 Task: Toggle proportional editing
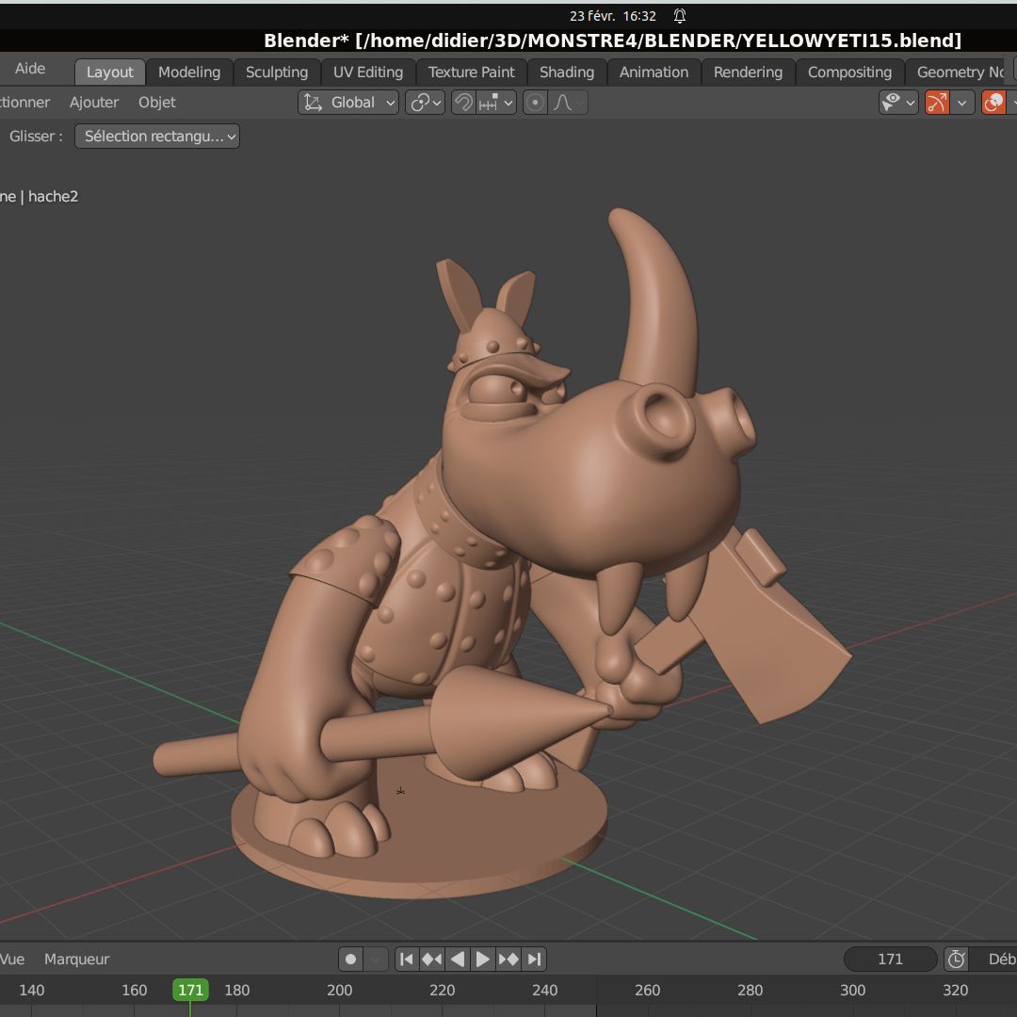tap(535, 103)
